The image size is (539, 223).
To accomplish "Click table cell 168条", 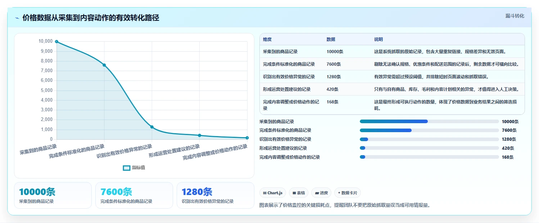I will tap(332, 102).
